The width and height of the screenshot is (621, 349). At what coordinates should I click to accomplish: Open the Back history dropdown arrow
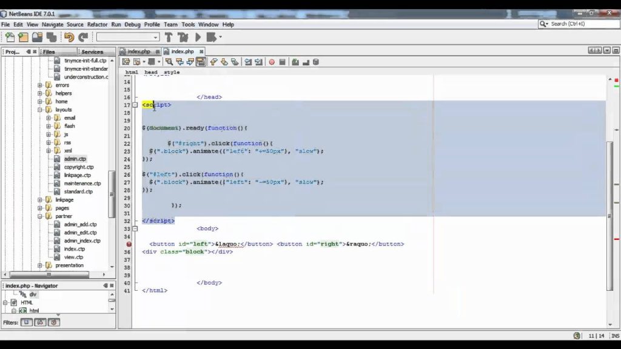[x=144, y=62]
